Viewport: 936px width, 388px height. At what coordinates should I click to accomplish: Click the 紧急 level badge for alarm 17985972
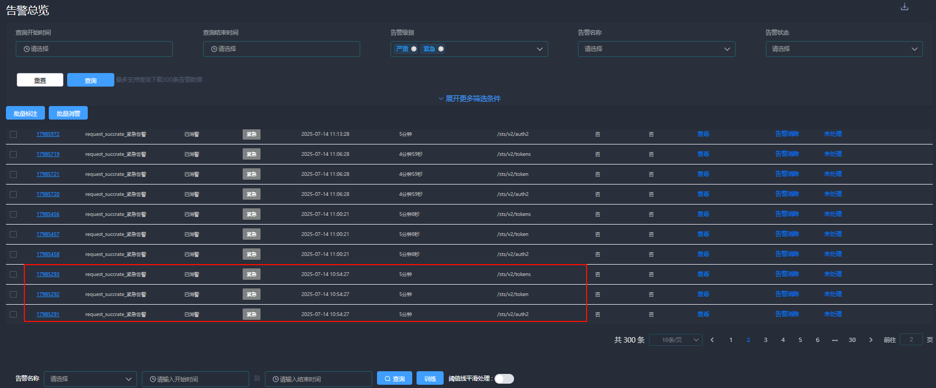[251, 134]
